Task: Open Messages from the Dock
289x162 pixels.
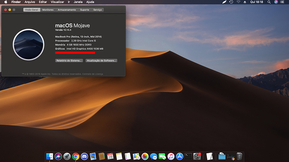Action: 154,157
